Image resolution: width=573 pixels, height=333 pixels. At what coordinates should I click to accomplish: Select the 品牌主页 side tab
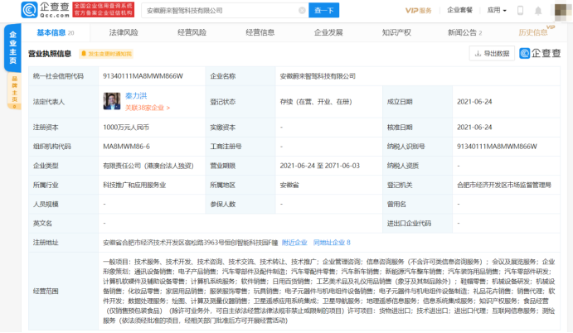[13, 93]
